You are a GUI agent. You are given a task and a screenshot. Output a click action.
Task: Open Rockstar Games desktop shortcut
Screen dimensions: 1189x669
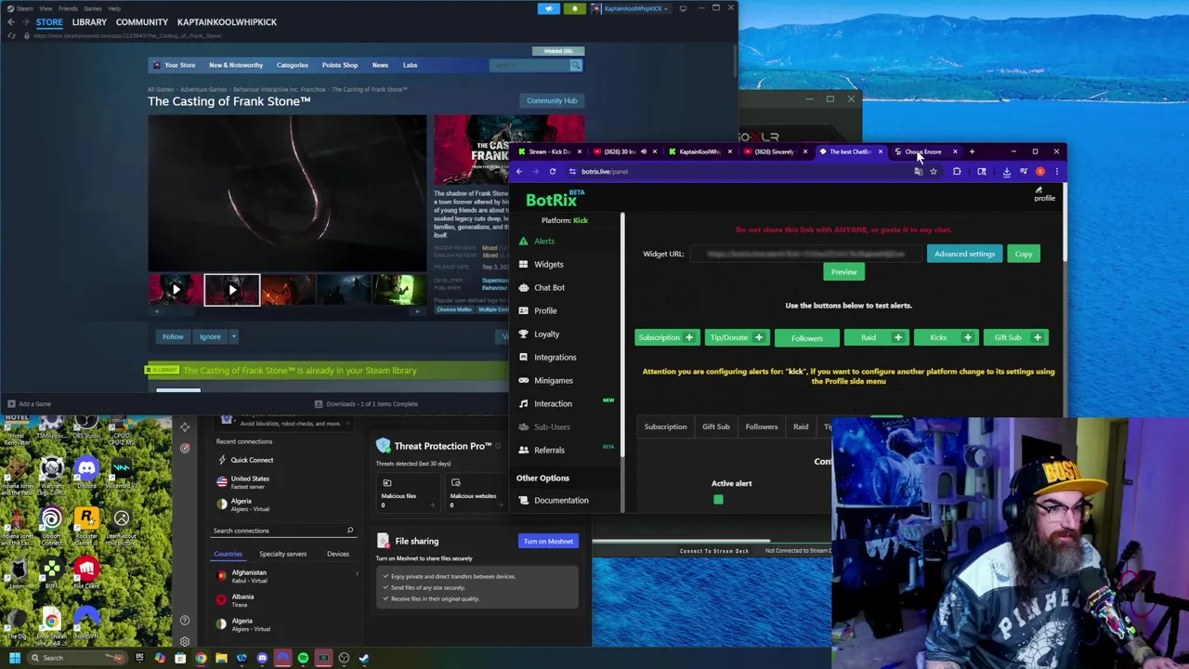(x=86, y=523)
